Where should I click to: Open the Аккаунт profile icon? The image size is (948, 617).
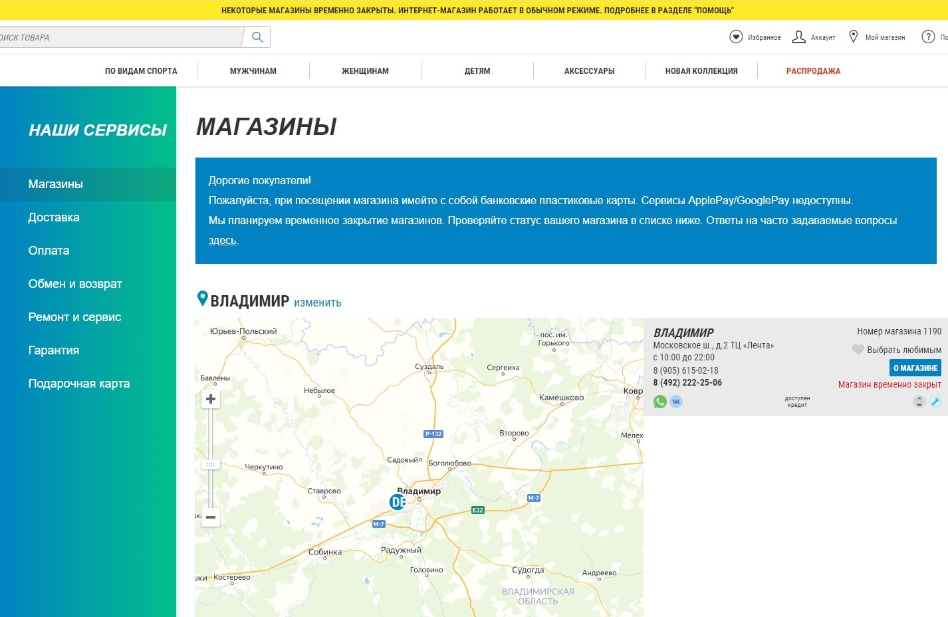click(x=798, y=37)
